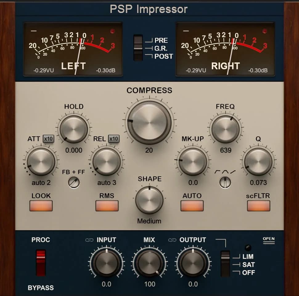Enable the x10 multiplier next to REL
Viewport: 299px width, 296px height.
[x=113, y=139]
